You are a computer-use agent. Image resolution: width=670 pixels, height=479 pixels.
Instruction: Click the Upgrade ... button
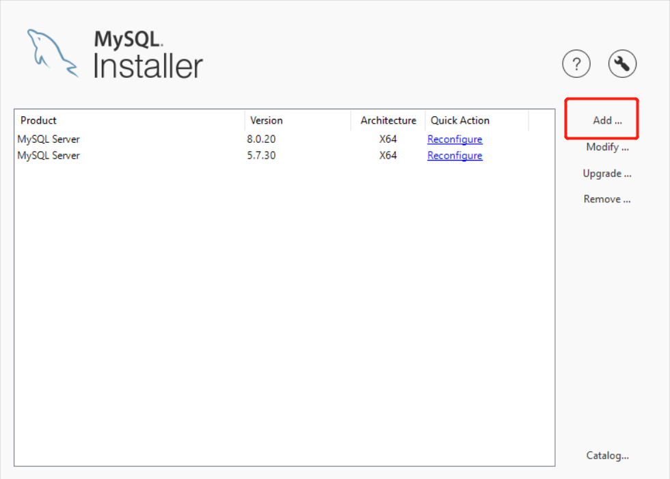(x=607, y=174)
